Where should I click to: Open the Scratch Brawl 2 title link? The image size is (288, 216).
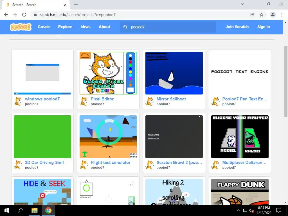[x=179, y=163]
